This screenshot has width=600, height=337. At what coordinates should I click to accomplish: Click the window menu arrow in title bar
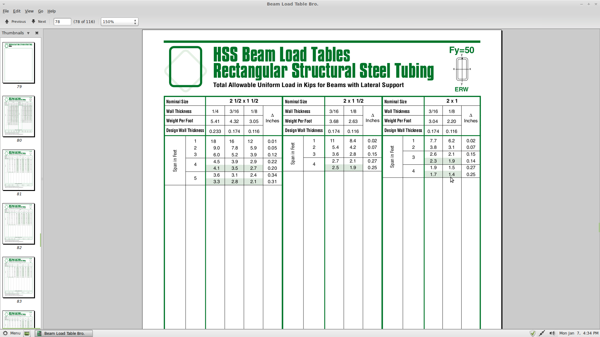pos(4,4)
